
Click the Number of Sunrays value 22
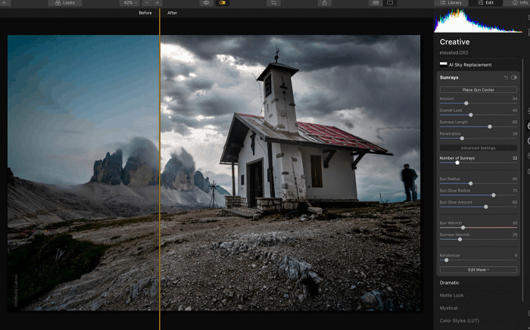[x=515, y=158]
